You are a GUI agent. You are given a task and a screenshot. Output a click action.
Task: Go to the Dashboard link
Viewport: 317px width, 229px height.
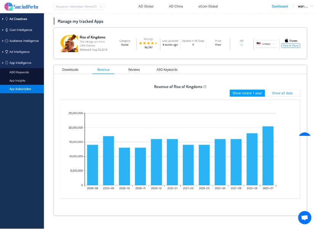(x=280, y=6)
